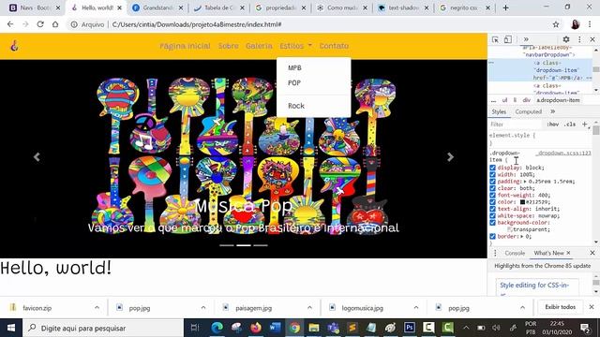Open the Chrome profile avatar
Screen dimensions: 600x337
point(575,24)
